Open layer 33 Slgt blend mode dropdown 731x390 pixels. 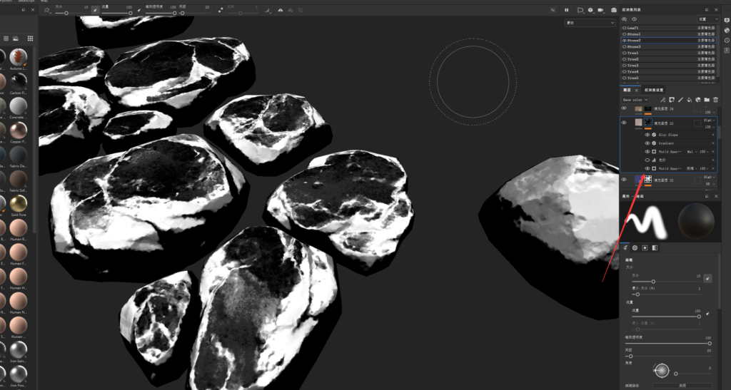[709, 120]
